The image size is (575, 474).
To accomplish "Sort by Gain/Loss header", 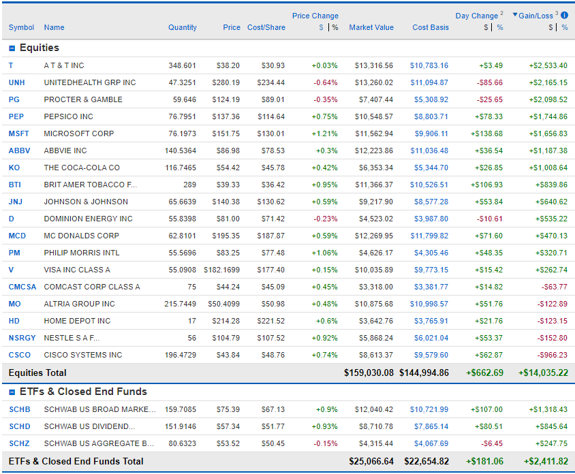I will click(535, 16).
